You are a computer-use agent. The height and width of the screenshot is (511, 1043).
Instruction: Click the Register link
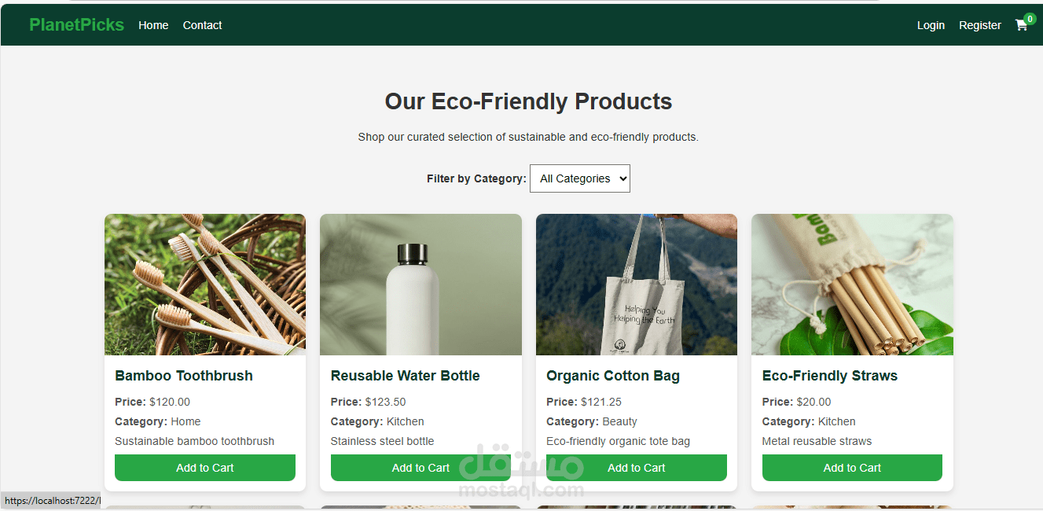[979, 25]
